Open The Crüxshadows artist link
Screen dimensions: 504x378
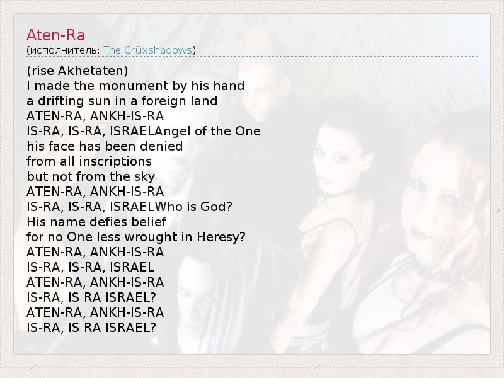pos(148,50)
